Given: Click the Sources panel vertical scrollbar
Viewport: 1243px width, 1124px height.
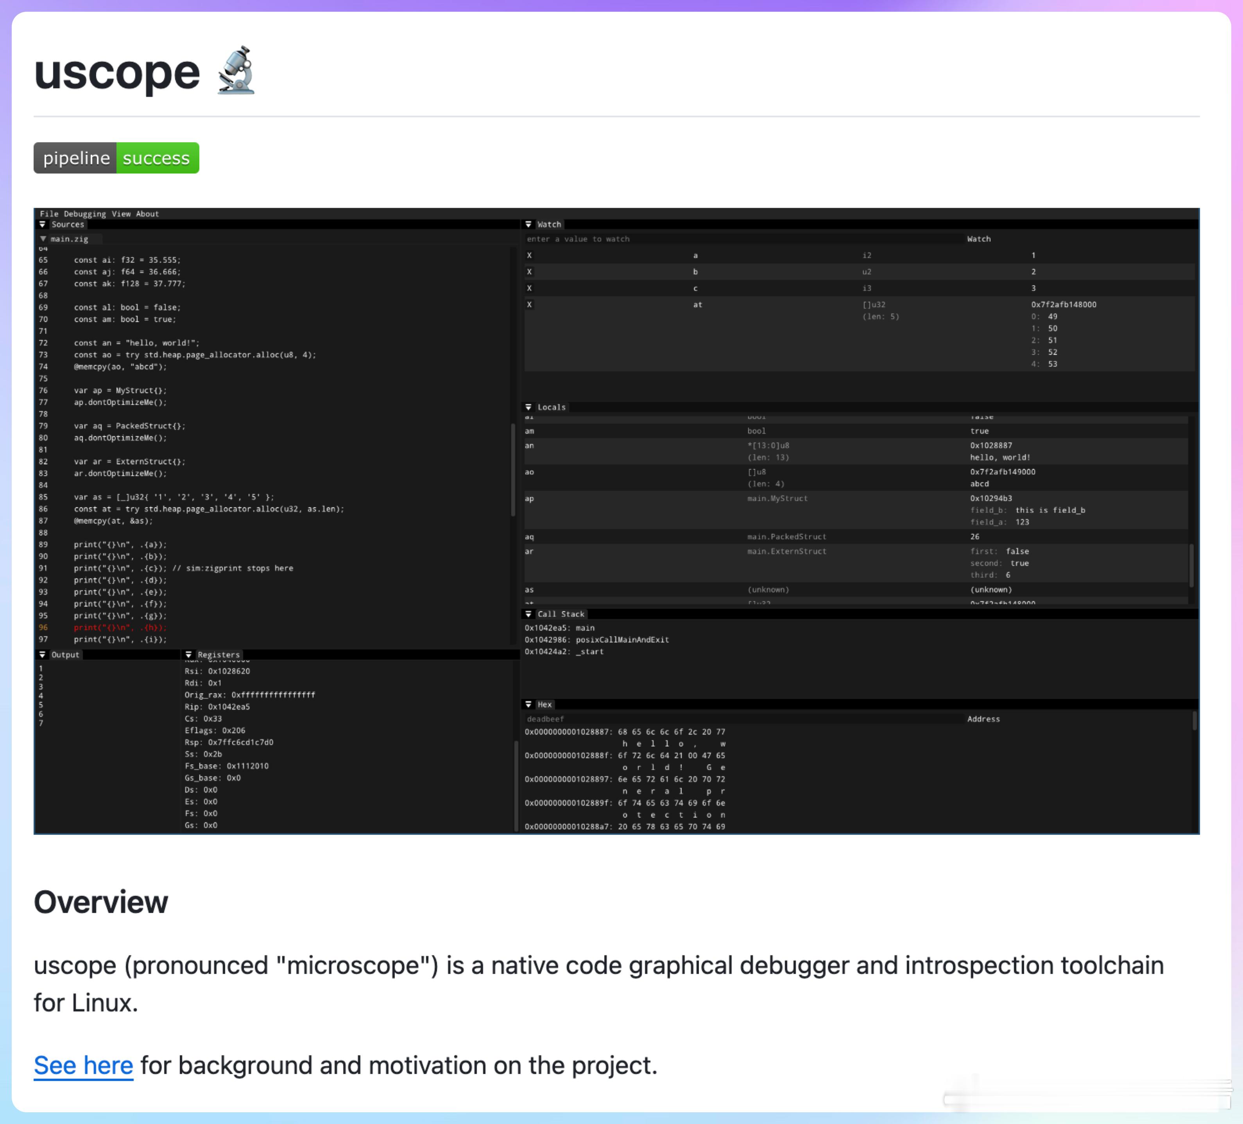Looking at the screenshot, I should tap(513, 470).
